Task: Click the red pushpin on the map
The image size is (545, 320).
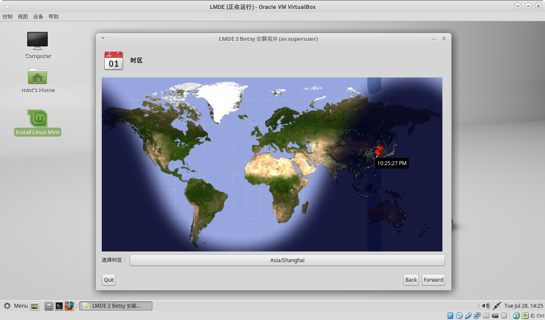Action: 379,151
